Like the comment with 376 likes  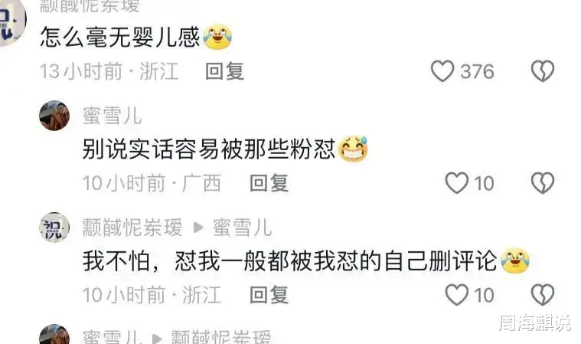442,70
